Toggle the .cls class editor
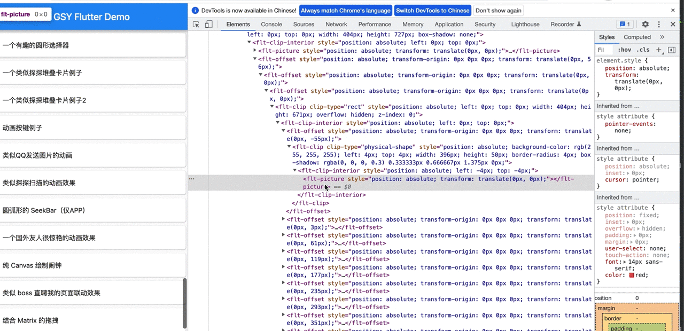This screenshot has width=684, height=331. pyautogui.click(x=643, y=50)
